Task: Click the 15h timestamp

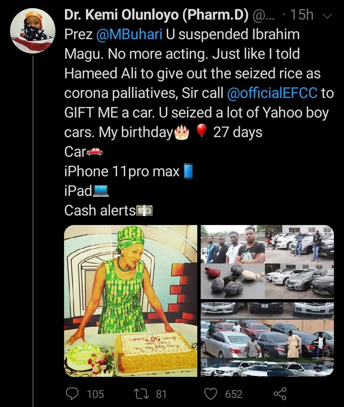Action: point(301,15)
